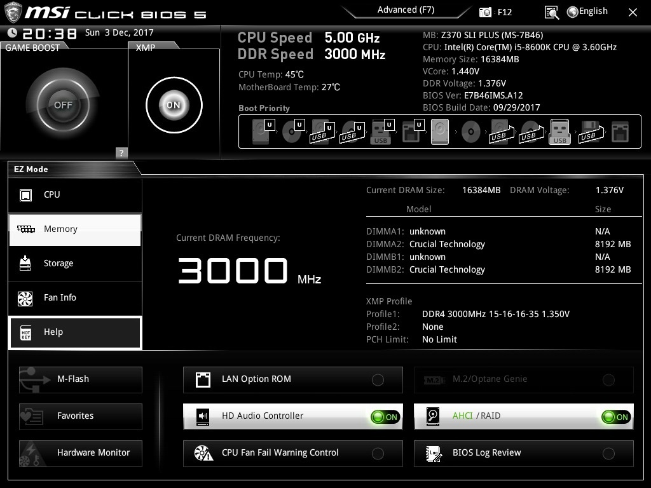Click the 'Z370 SLI PLUS (MS-7B46)' board name
Screen dimensions: 651x488
[x=492, y=35]
